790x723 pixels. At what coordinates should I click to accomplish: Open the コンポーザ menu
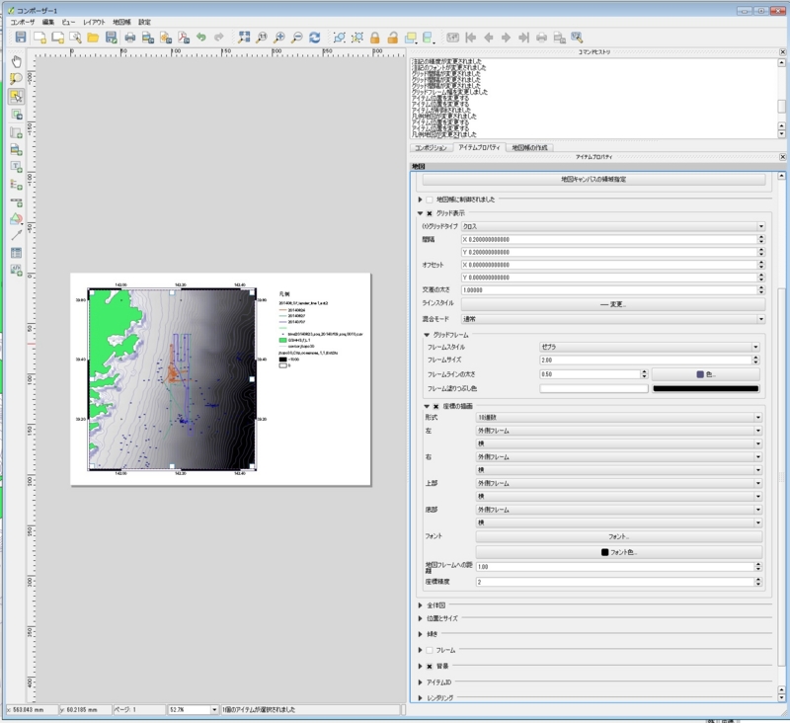[23, 22]
